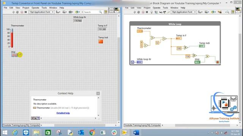Click the stop button on Front Panel

coord(15,55)
